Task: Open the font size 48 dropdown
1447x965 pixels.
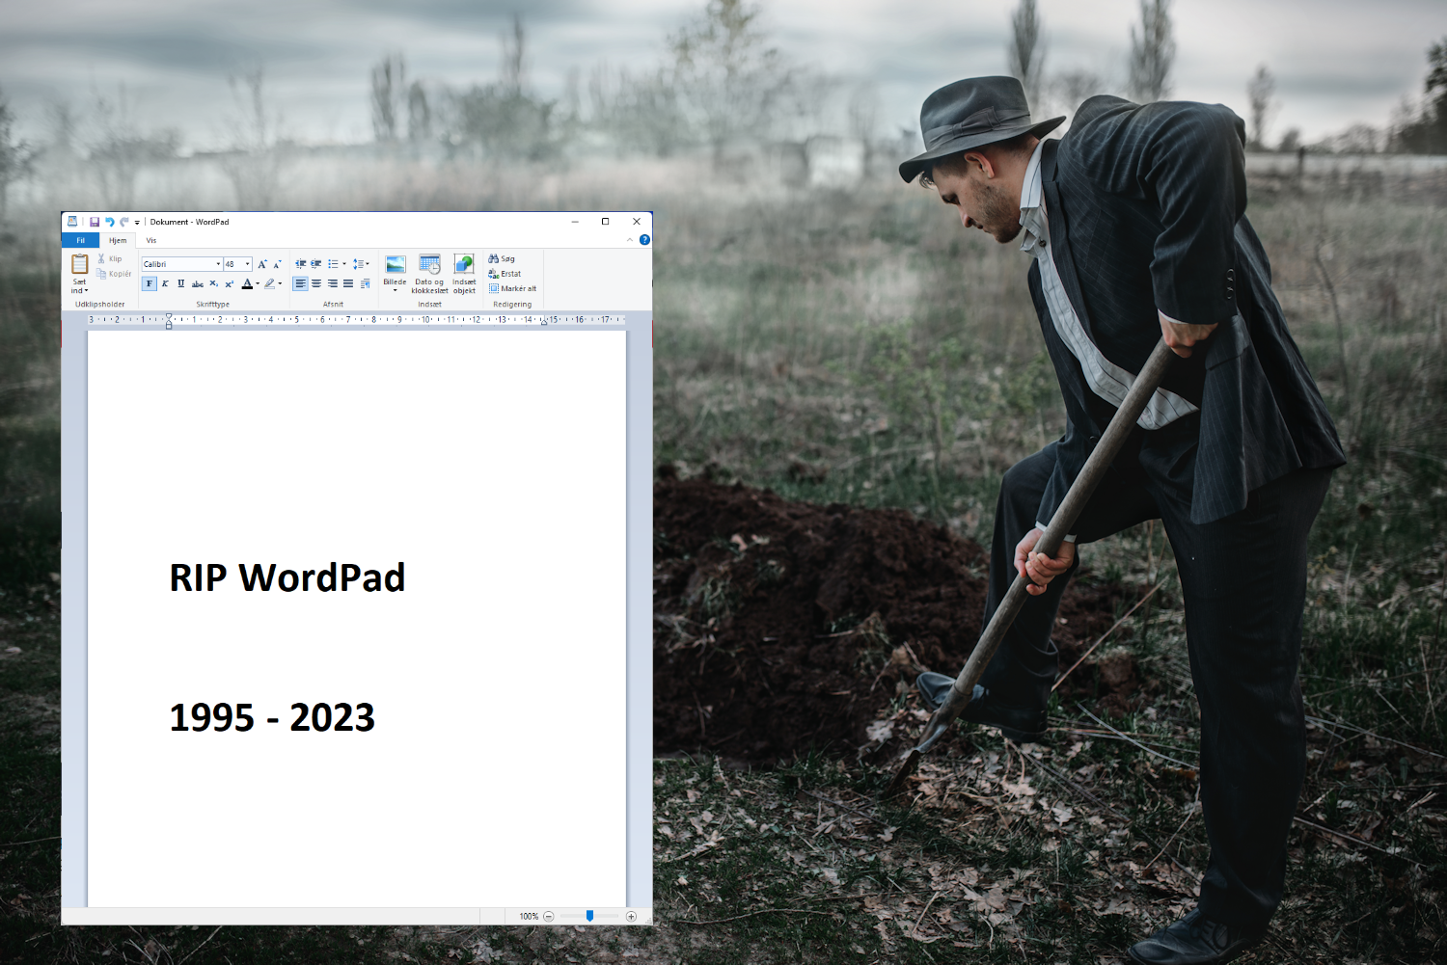Action: tap(245, 263)
